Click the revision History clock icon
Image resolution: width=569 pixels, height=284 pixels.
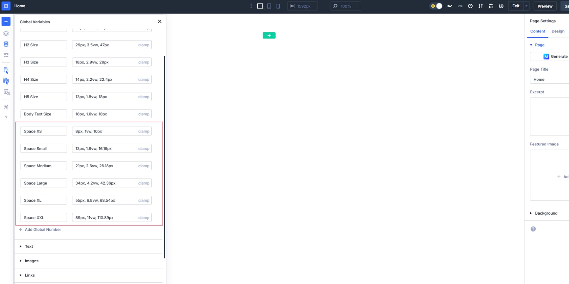[x=470, y=6]
